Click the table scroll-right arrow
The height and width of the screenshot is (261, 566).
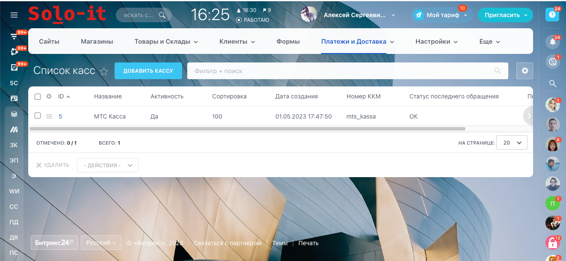528,116
